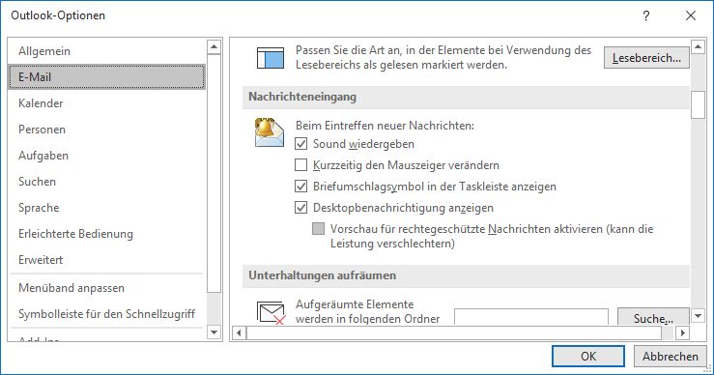Screen dimensions: 714x375
Task: Click the 'Beim Eintreffen neuer Nachrichten:' text
Action: pyautogui.click(x=385, y=126)
